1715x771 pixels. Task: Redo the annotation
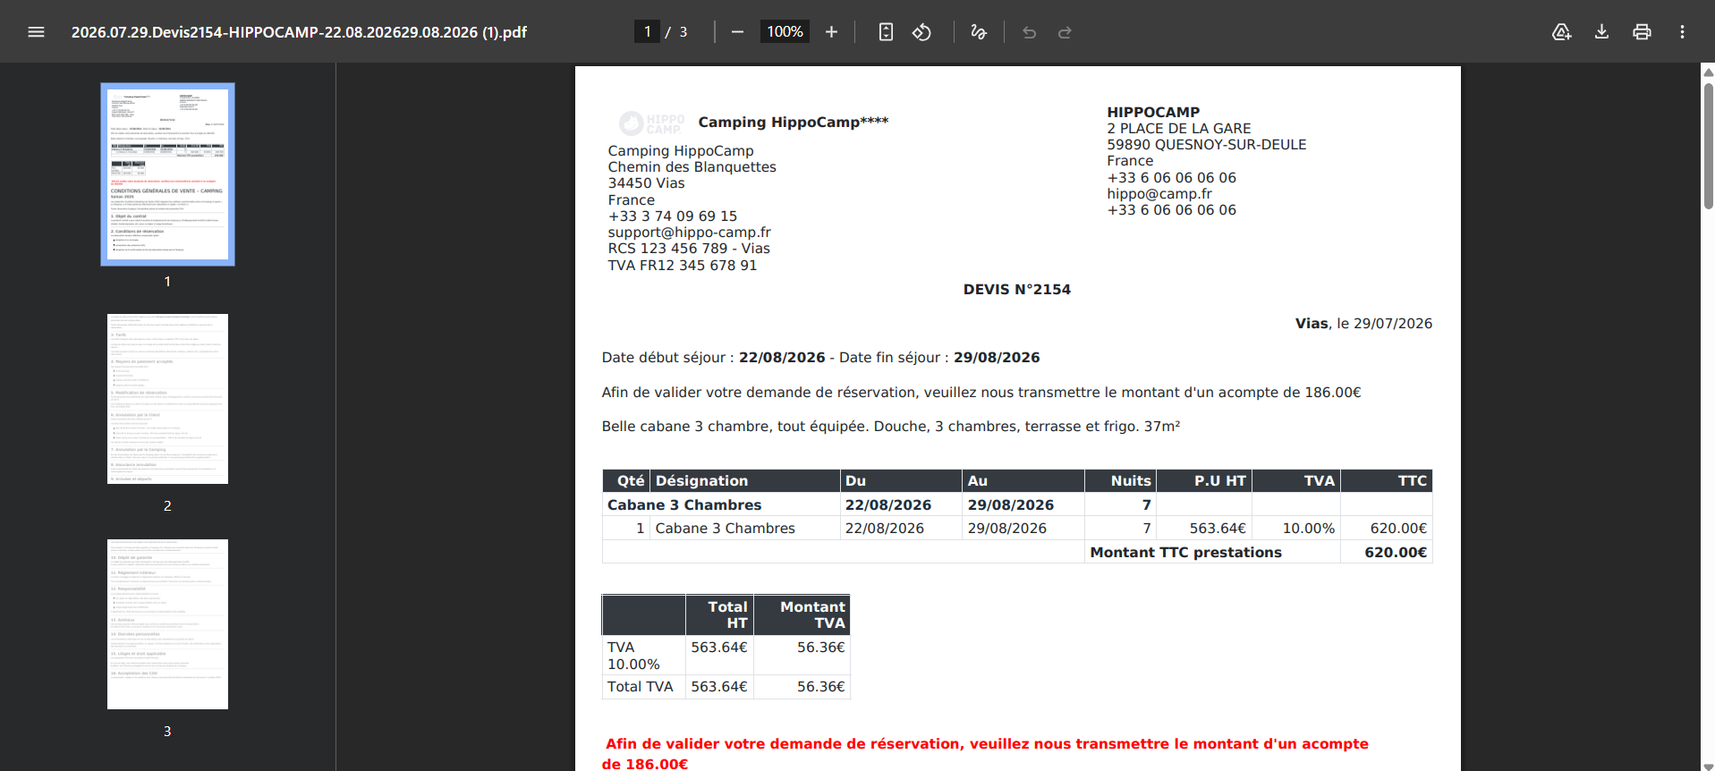coord(1065,32)
